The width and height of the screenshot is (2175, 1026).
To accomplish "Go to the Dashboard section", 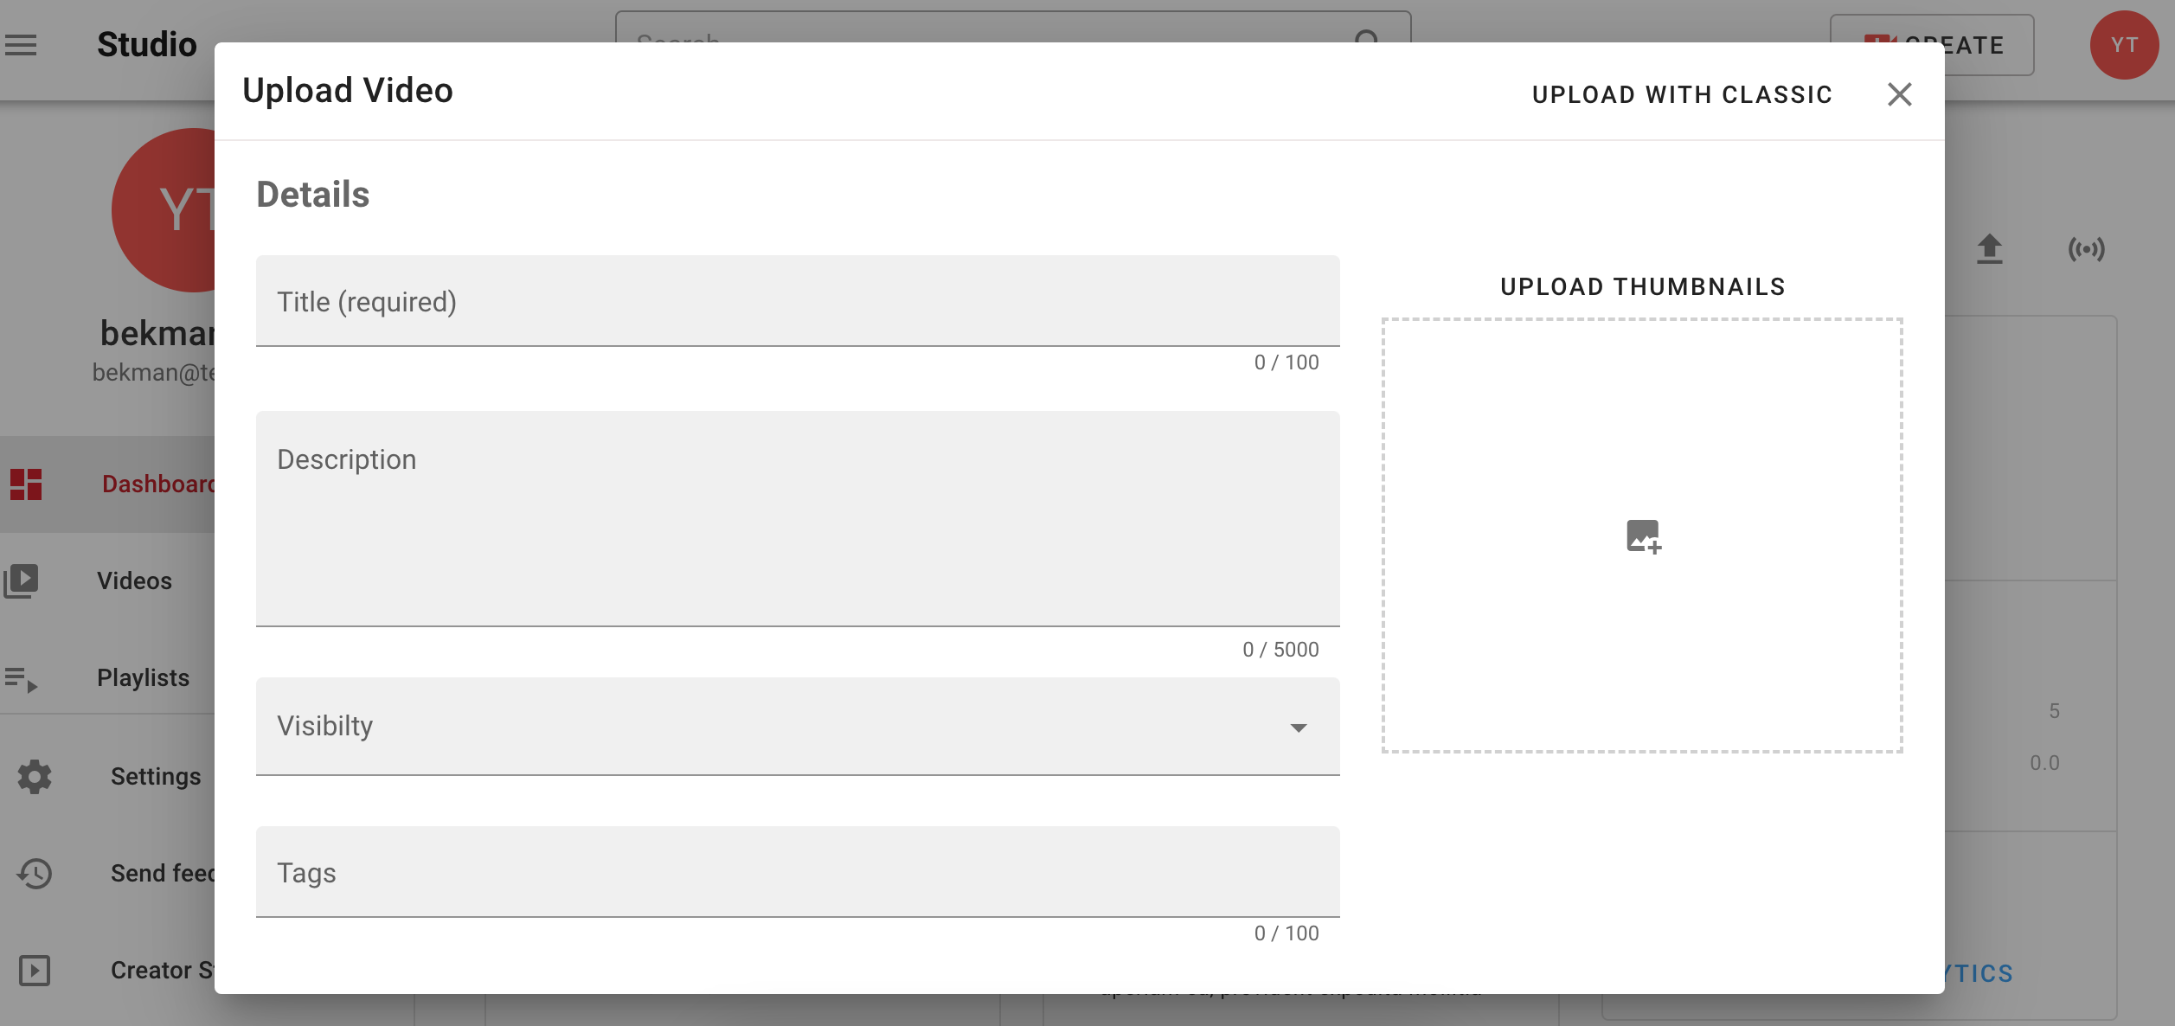I will pyautogui.click(x=159, y=484).
